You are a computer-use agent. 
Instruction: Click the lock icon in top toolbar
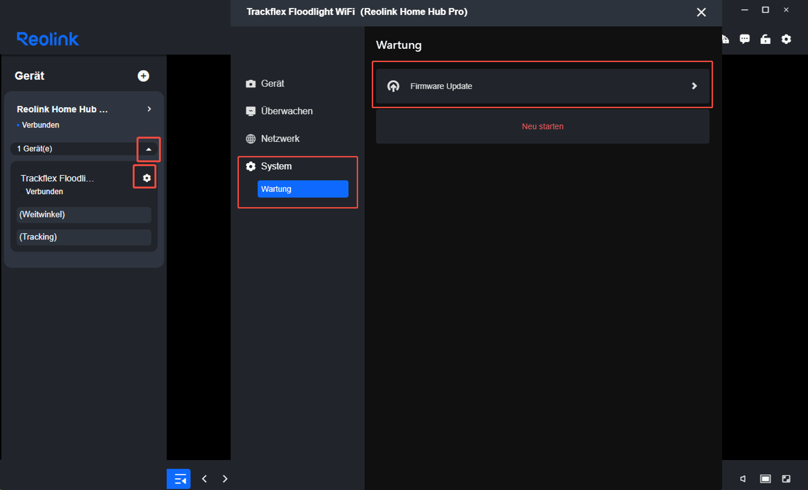click(766, 39)
